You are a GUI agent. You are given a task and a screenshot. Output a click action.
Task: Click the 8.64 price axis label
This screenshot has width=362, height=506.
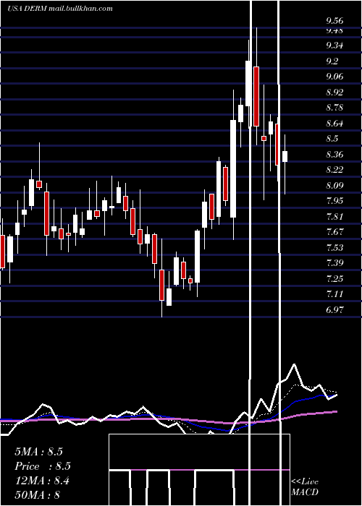[x=334, y=124]
